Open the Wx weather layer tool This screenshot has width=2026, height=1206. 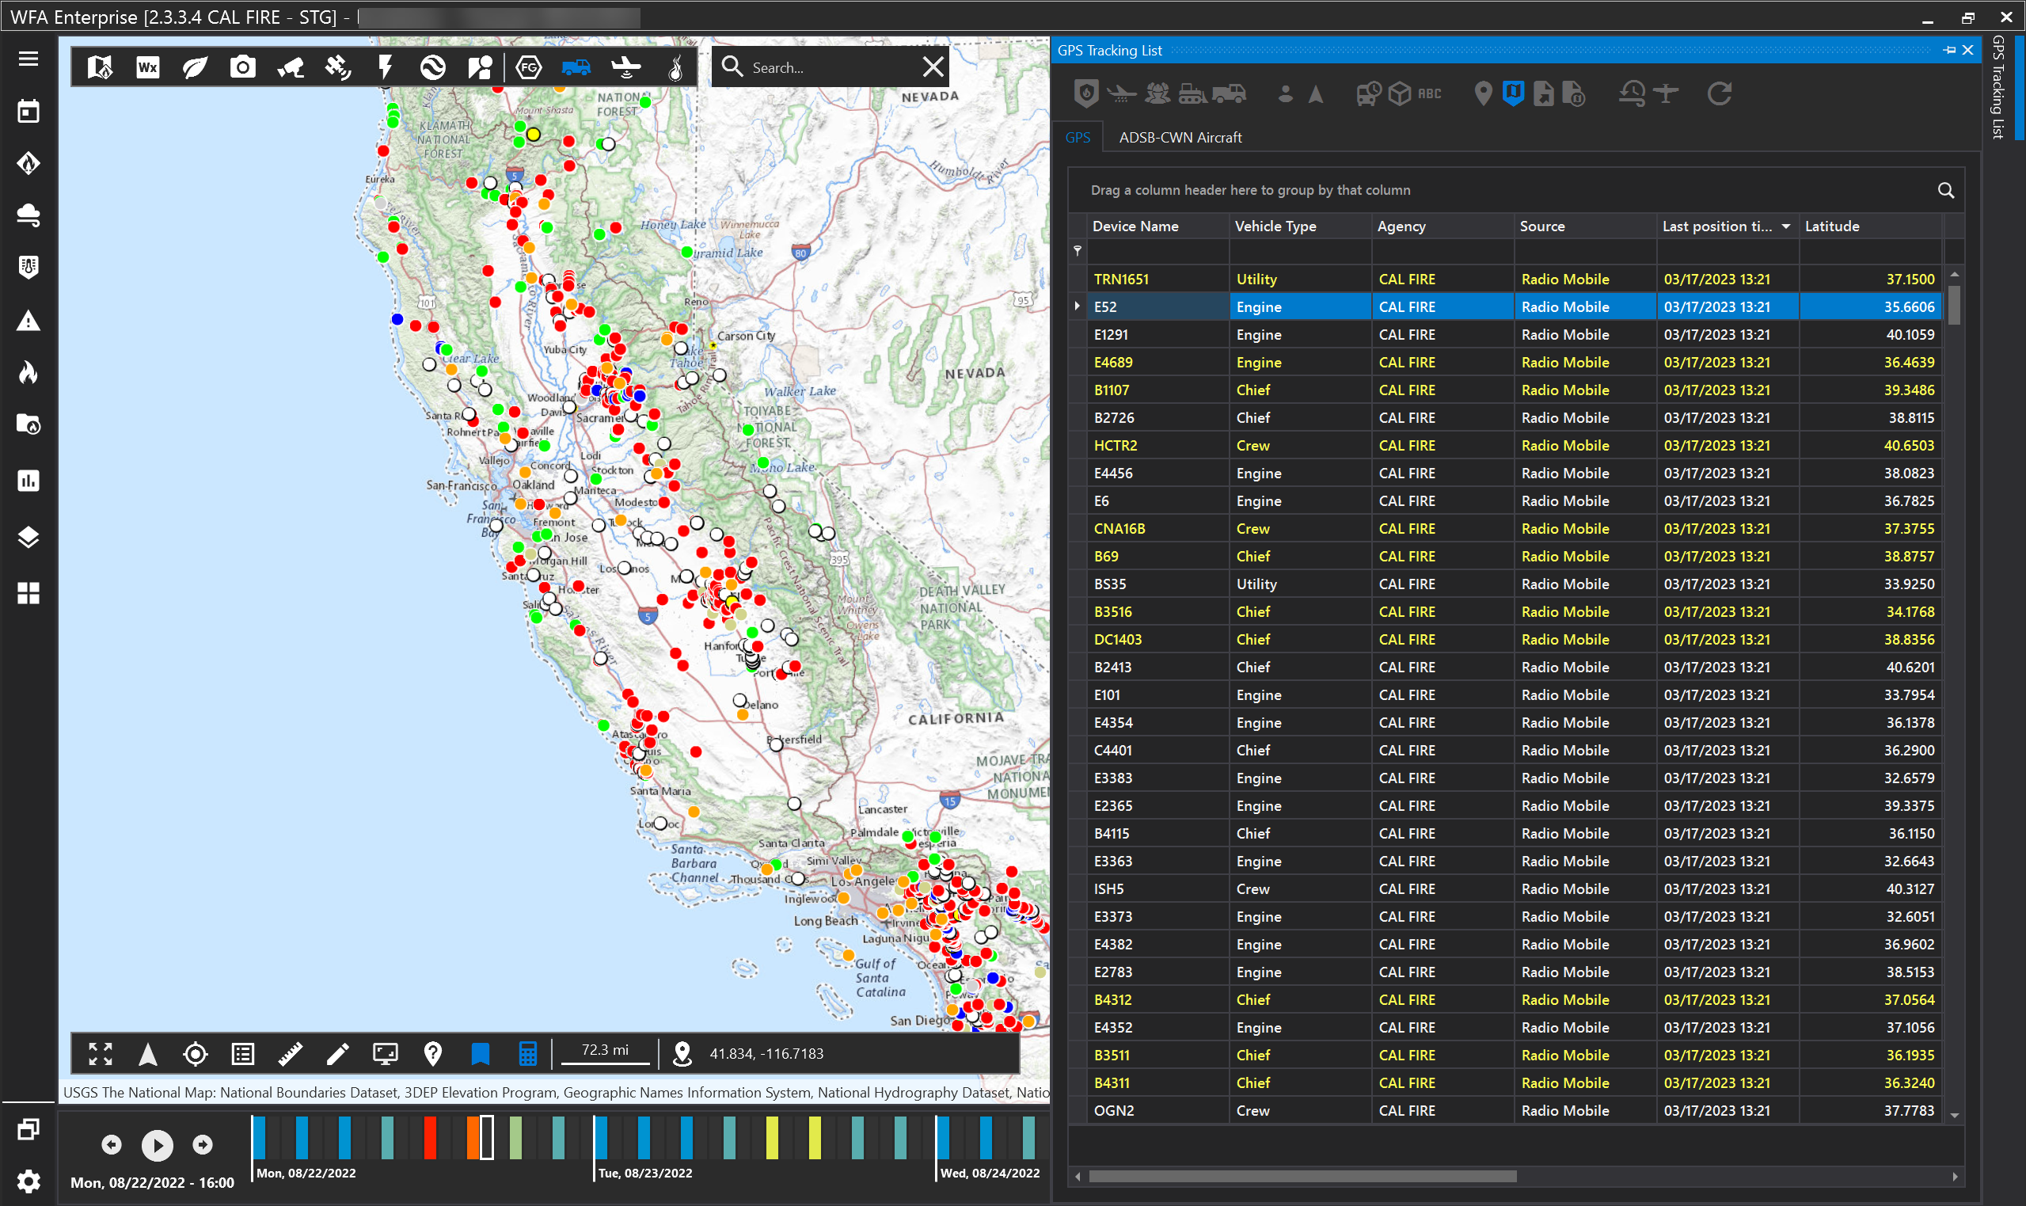(147, 67)
